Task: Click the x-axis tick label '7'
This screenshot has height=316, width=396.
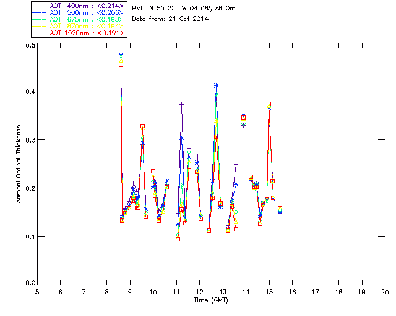Action: click(x=84, y=292)
